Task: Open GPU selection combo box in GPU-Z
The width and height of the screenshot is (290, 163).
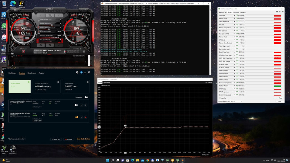Action: tap(230, 101)
